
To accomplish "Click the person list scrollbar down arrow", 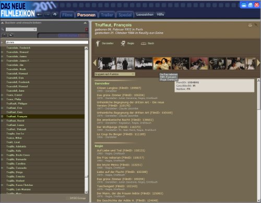I will [86, 192].
